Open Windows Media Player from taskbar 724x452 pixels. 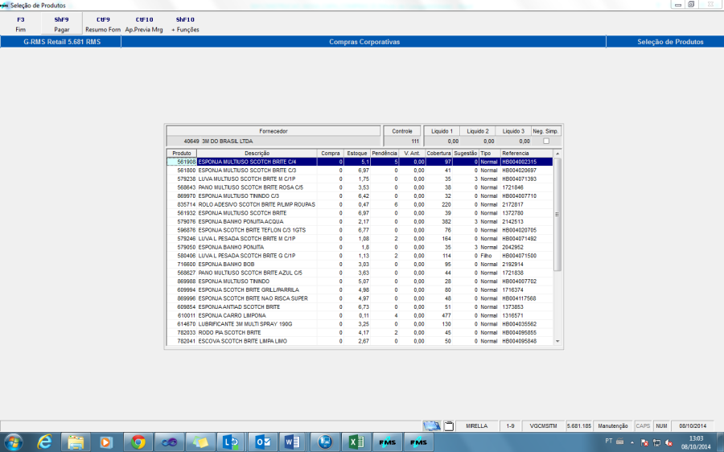[x=107, y=442]
